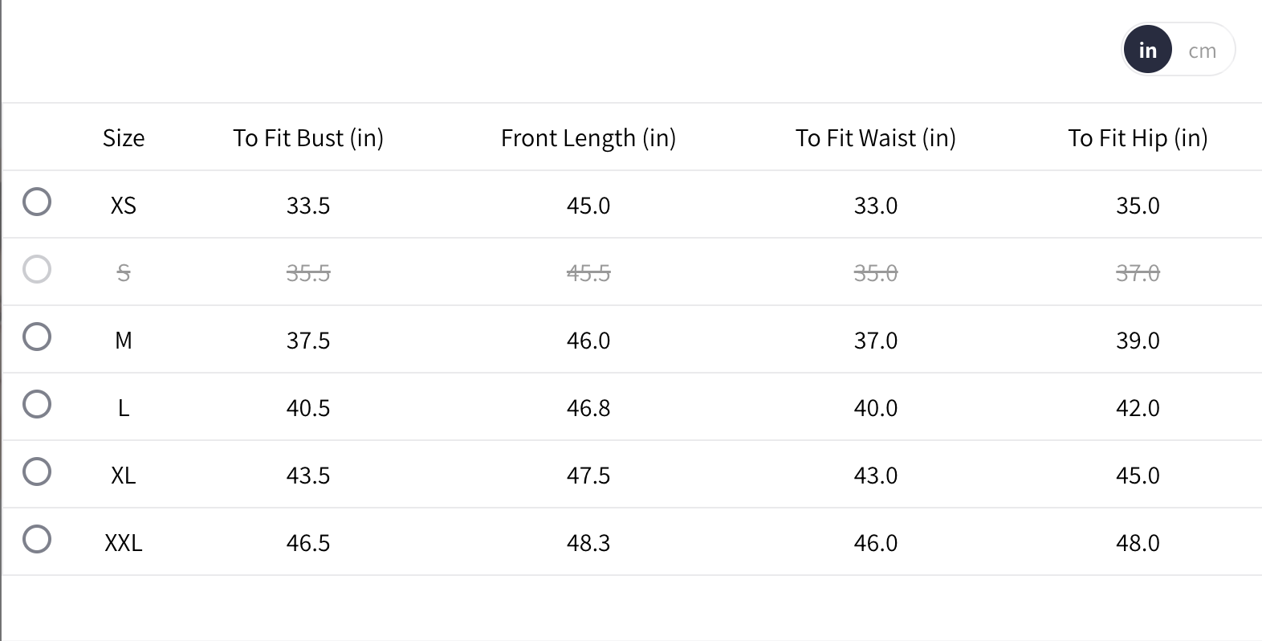Click the disabled S size radio button
The width and height of the screenshot is (1262, 641).
click(37, 269)
